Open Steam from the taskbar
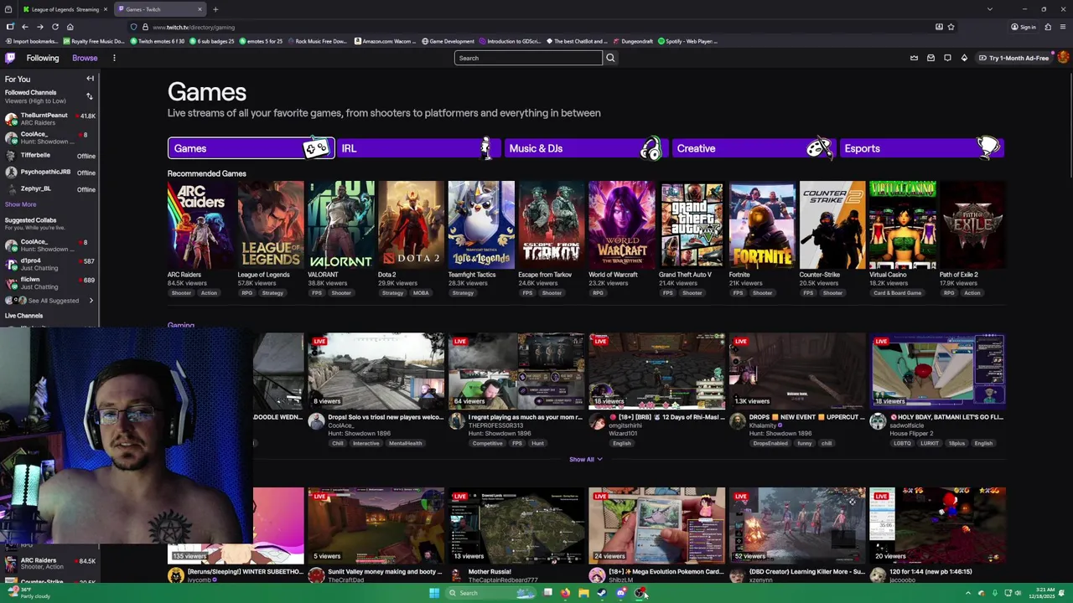Viewport: 1073px width, 603px height. click(x=602, y=593)
